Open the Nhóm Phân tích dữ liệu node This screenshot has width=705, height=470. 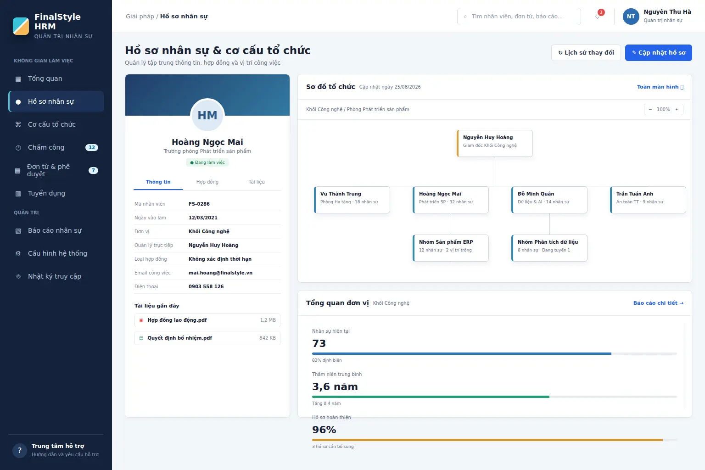point(549,248)
